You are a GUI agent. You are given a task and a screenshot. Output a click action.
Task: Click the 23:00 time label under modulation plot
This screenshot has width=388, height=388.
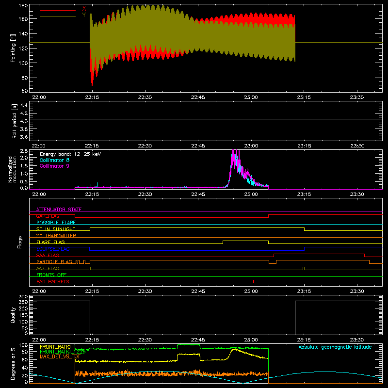(x=251, y=194)
